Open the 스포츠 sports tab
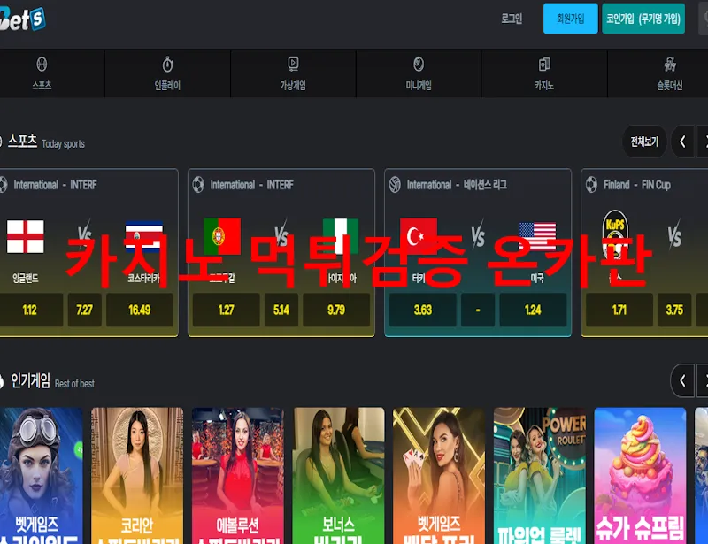The height and width of the screenshot is (544, 708). pos(42,74)
